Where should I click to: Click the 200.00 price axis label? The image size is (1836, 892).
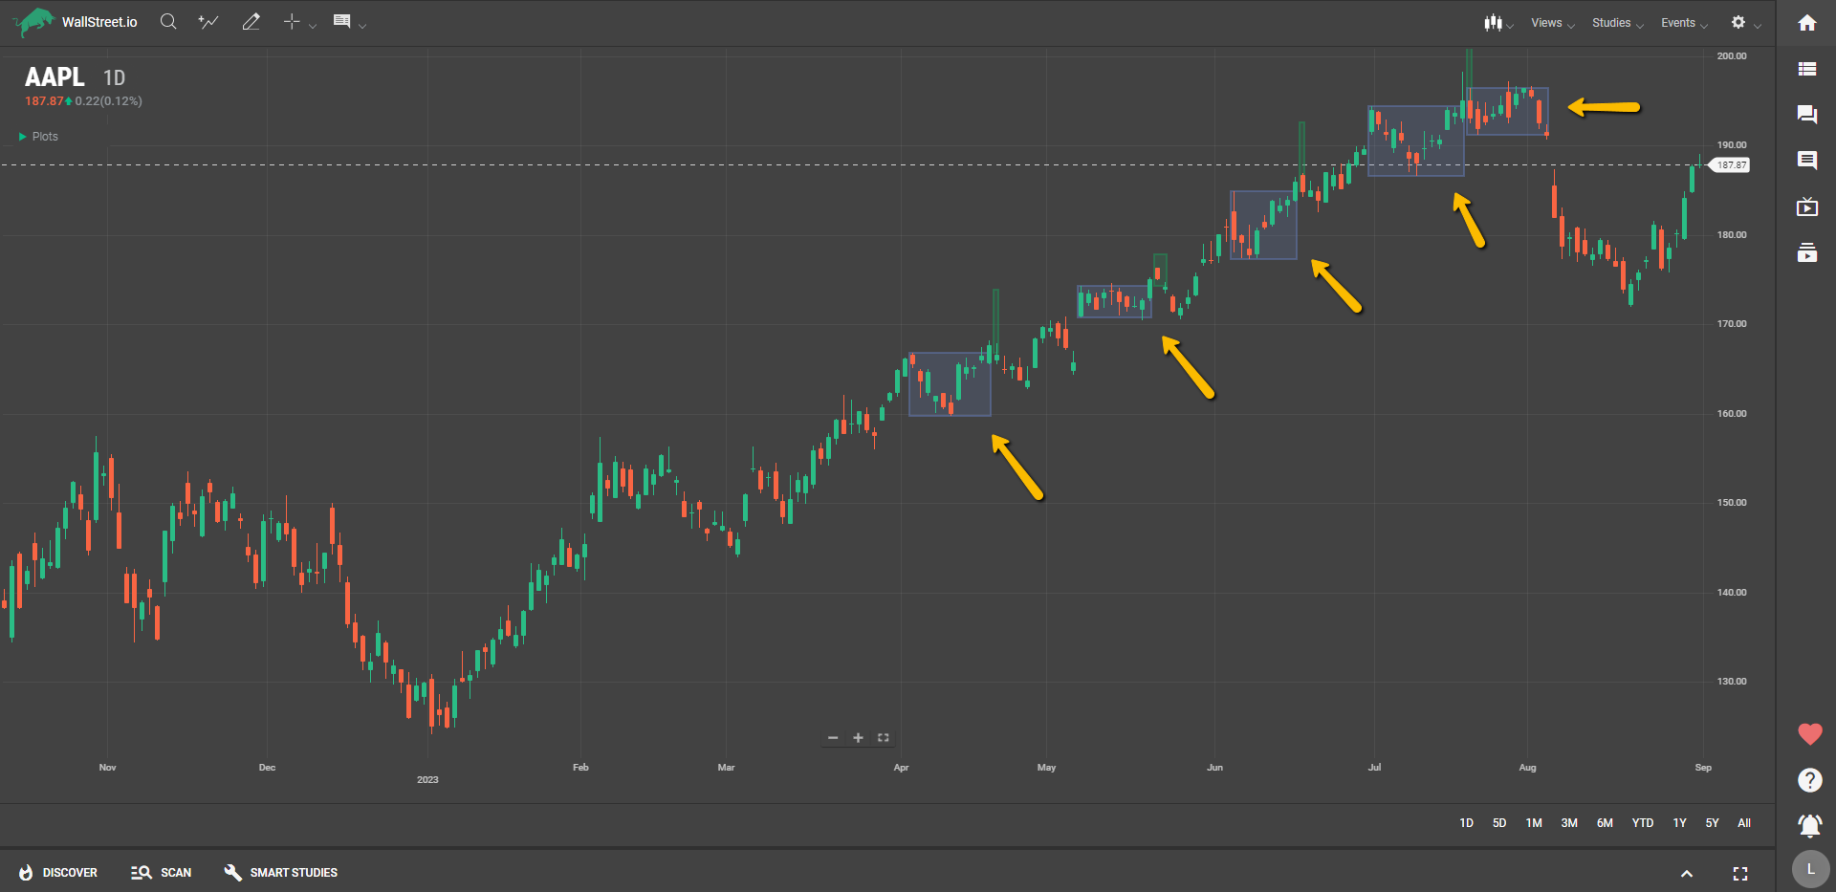1732,56
